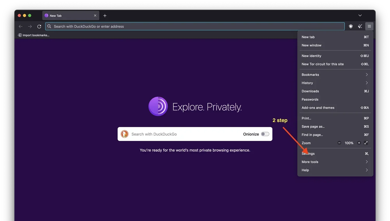Click the New Identity broom icon
Image resolution: width=390 pixels, height=221 pixels.
360,26
